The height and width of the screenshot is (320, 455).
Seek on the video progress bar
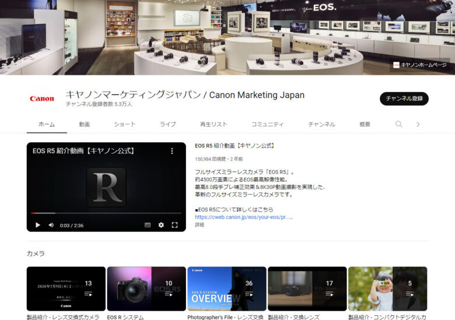106,213
